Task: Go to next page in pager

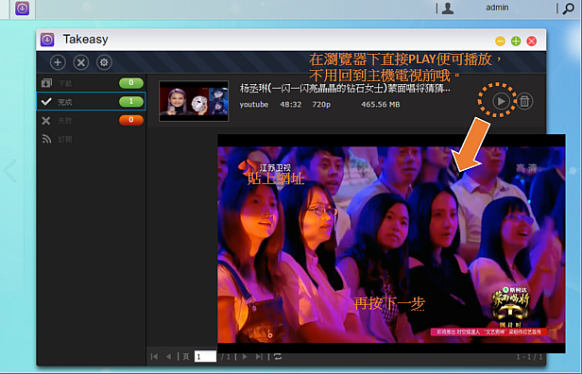Action: point(245,357)
